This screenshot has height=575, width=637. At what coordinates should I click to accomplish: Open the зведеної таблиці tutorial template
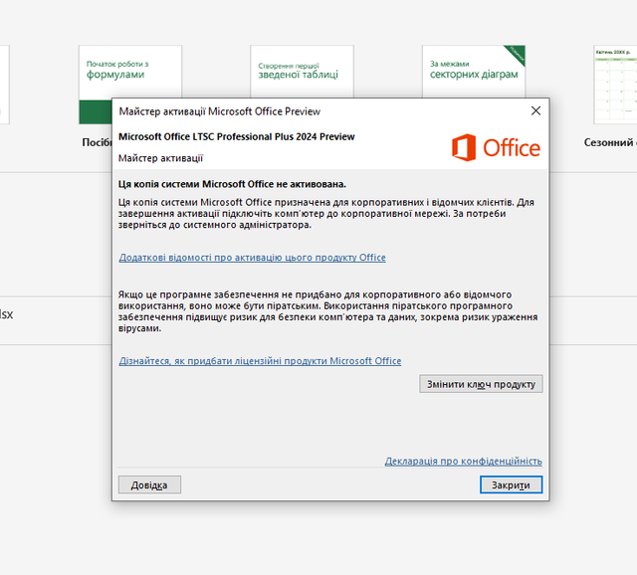[302, 72]
